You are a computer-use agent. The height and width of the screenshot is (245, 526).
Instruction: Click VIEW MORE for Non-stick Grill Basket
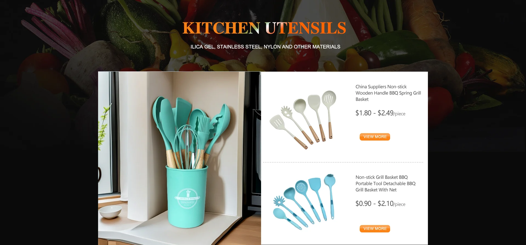(375, 229)
